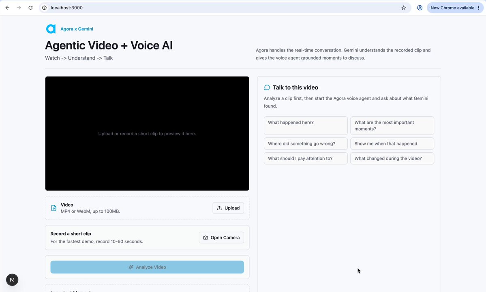Open the Chrome profile icon

point(420,8)
